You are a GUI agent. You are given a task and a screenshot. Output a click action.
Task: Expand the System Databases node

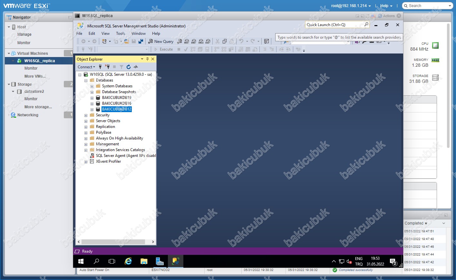coord(92,86)
